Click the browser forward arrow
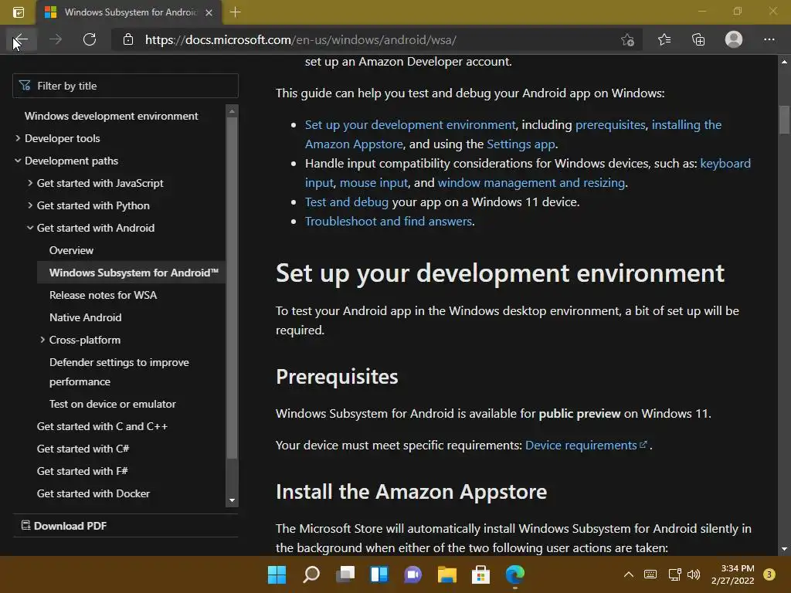Image resolution: width=791 pixels, height=593 pixels. pyautogui.click(x=56, y=39)
